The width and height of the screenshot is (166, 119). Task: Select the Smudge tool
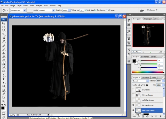pyautogui.click(x=4, y=67)
